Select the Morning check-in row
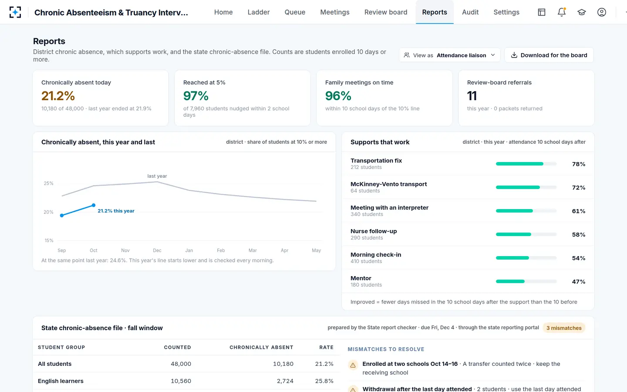The image size is (627, 392). point(468,258)
